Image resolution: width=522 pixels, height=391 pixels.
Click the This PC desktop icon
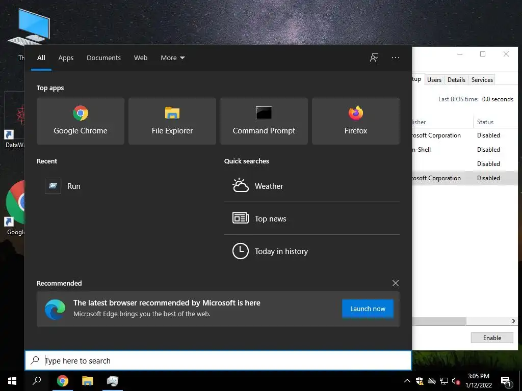pyautogui.click(x=29, y=29)
